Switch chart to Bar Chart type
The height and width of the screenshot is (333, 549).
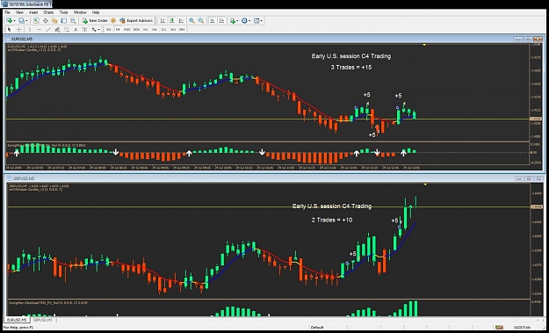(163, 21)
